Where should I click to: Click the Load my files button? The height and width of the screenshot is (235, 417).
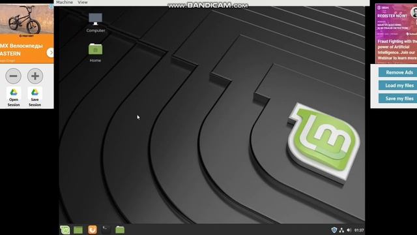[x=398, y=86]
